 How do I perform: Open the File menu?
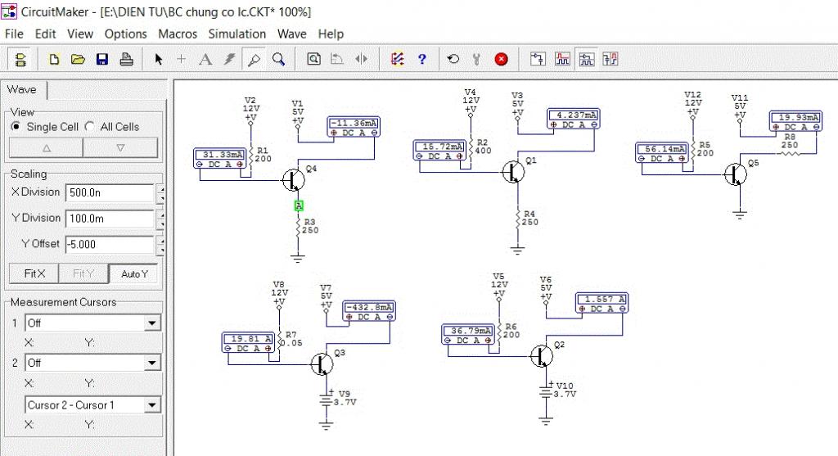(x=14, y=34)
